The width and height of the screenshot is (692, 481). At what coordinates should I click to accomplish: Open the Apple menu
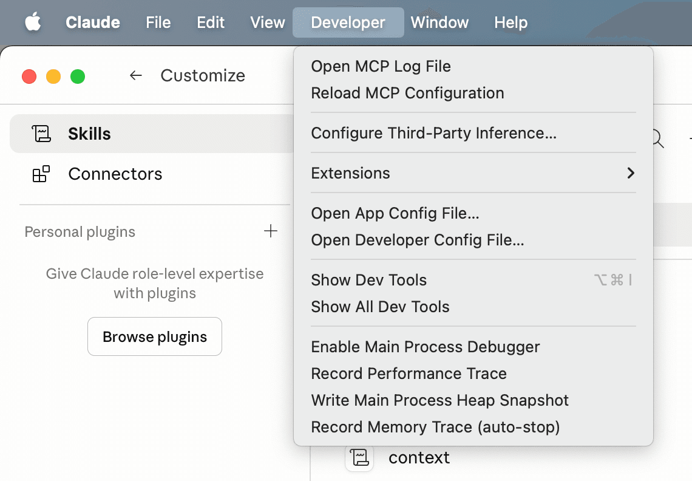[33, 22]
